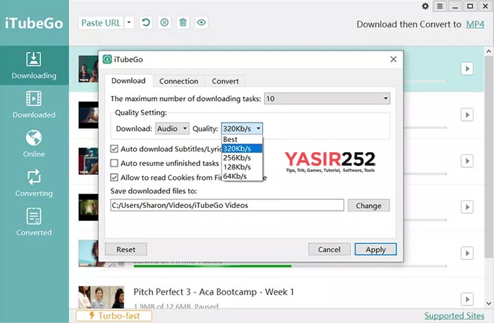
Task: Select 64Kb/s quality option
Action: (242, 176)
